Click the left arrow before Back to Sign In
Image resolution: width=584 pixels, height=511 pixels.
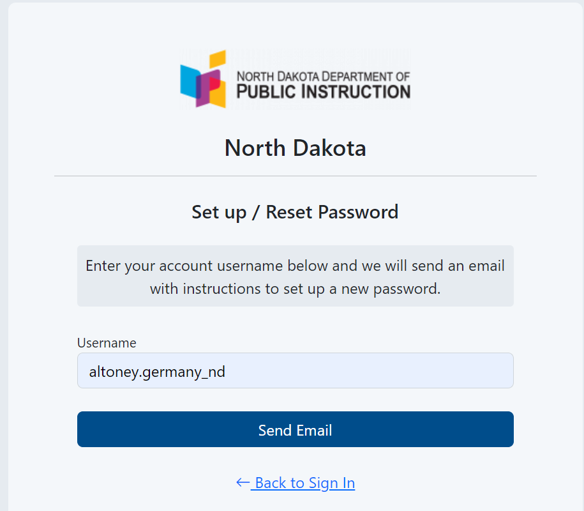243,482
